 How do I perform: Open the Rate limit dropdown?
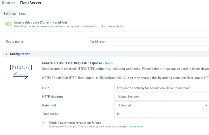(x=161, y=105)
